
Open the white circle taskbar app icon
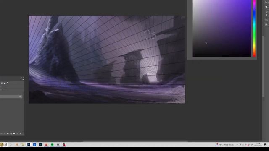click(58, 144)
